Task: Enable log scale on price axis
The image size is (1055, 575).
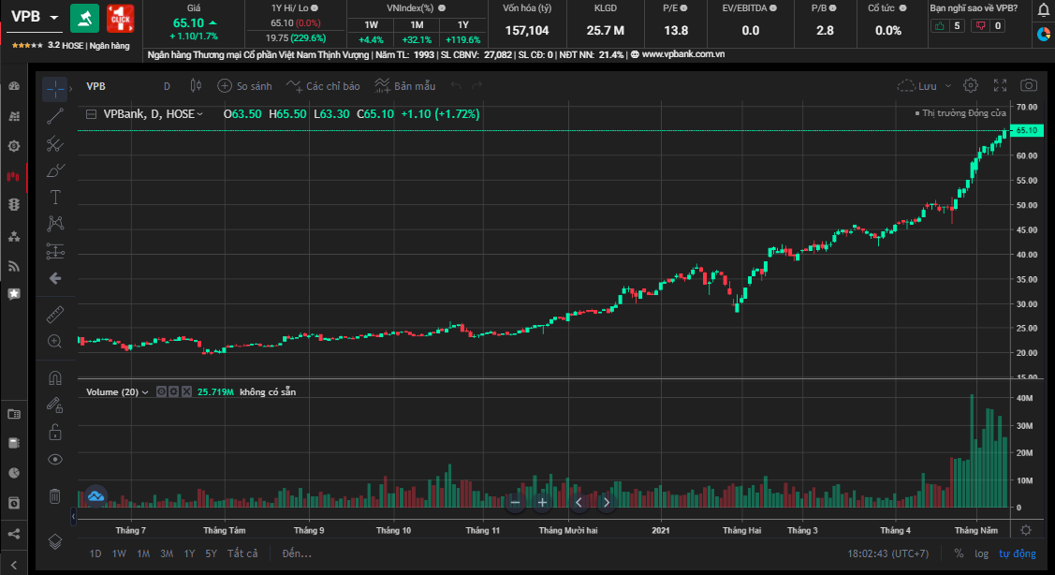Action: tap(981, 553)
